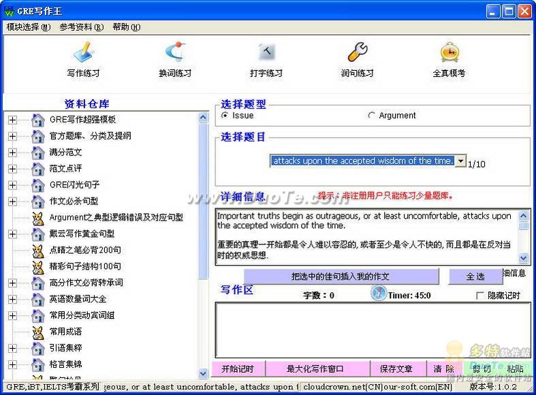Click the 资料仓库 tree scrollbar up arrow
The image size is (536, 395).
(203, 118)
